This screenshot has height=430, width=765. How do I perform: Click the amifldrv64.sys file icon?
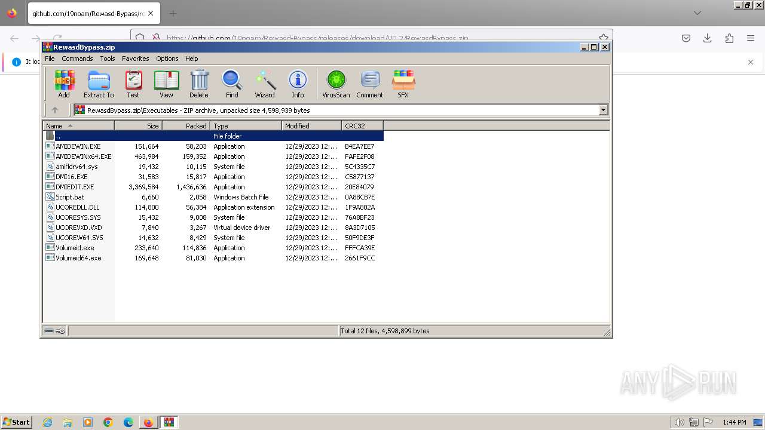point(50,167)
